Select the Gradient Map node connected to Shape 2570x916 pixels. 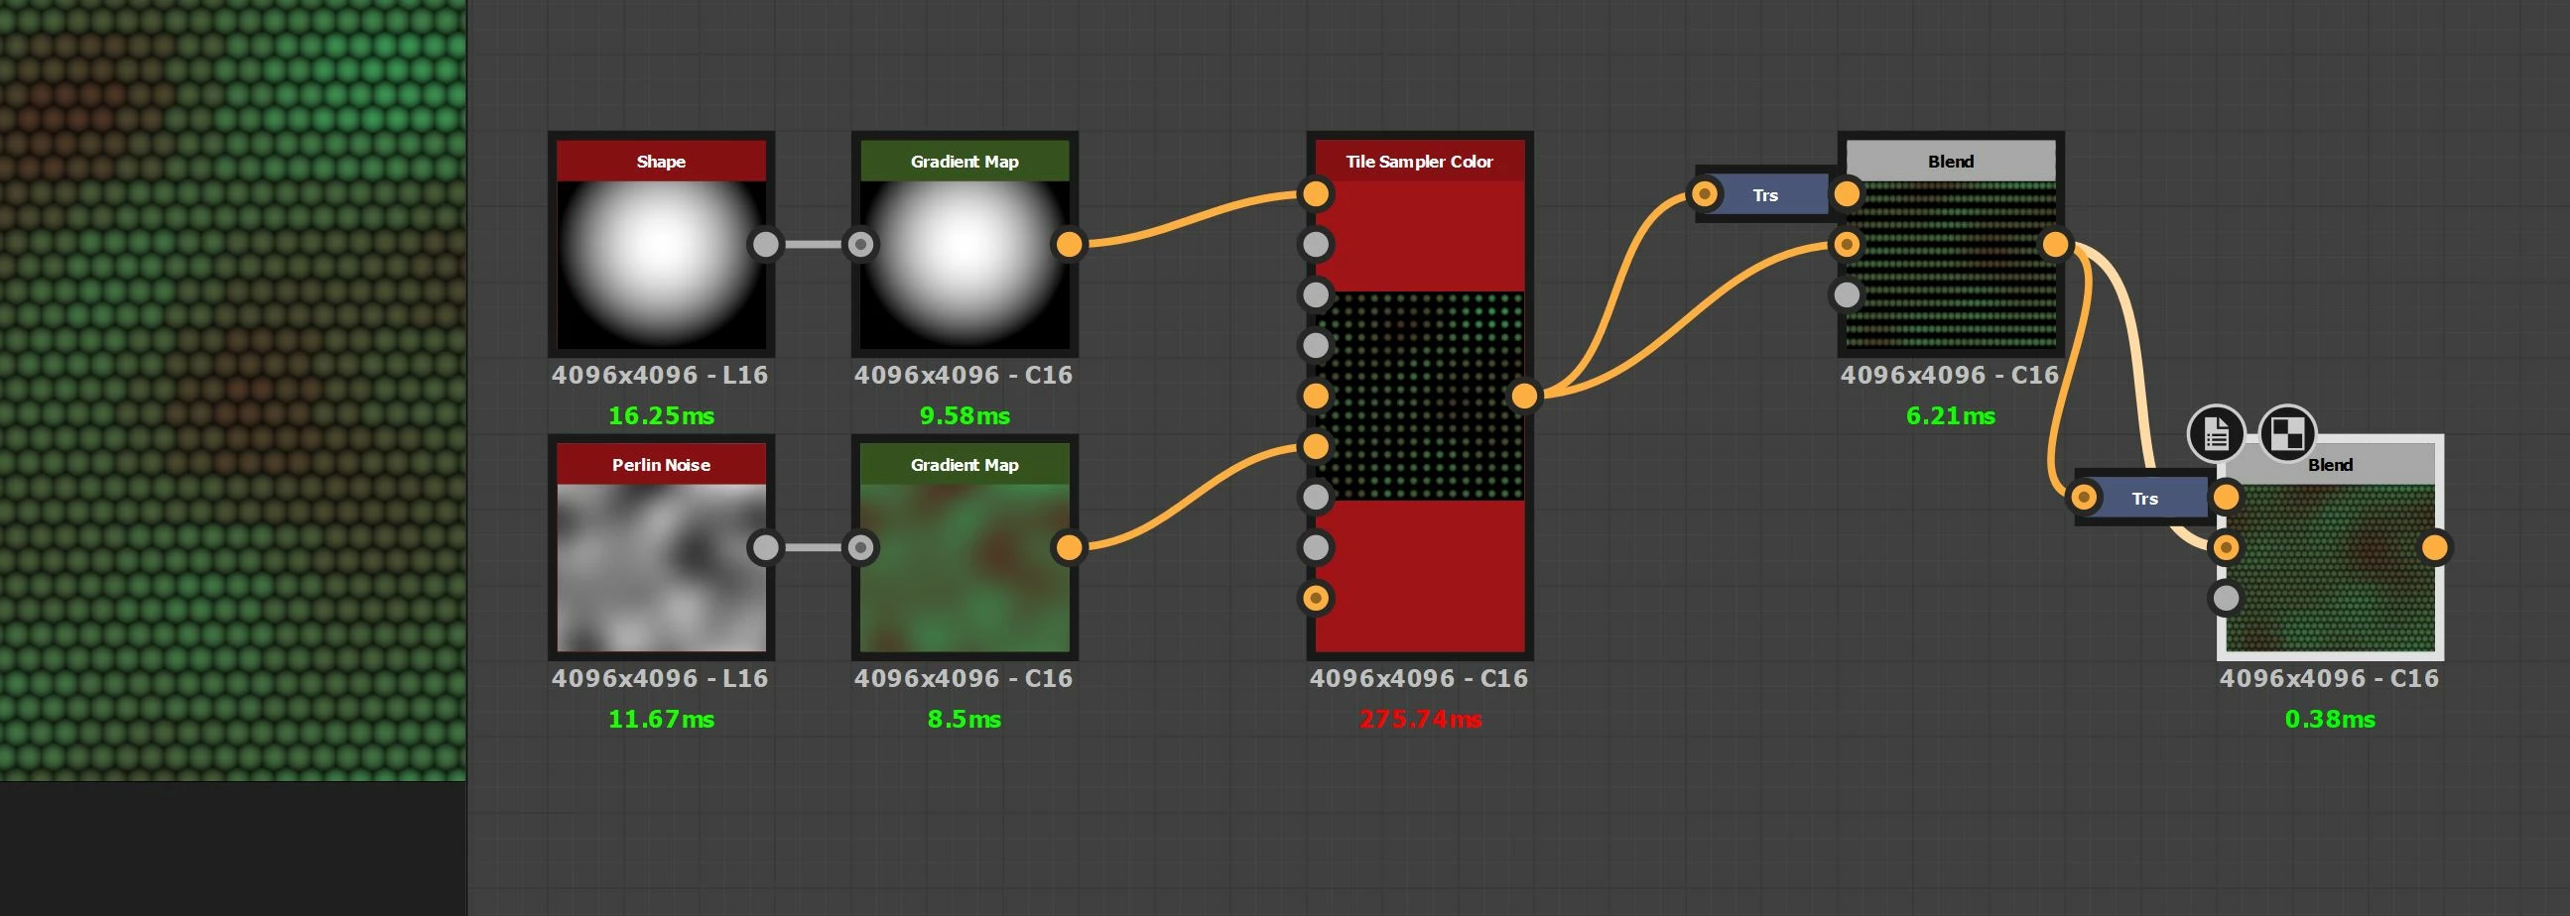(x=964, y=244)
